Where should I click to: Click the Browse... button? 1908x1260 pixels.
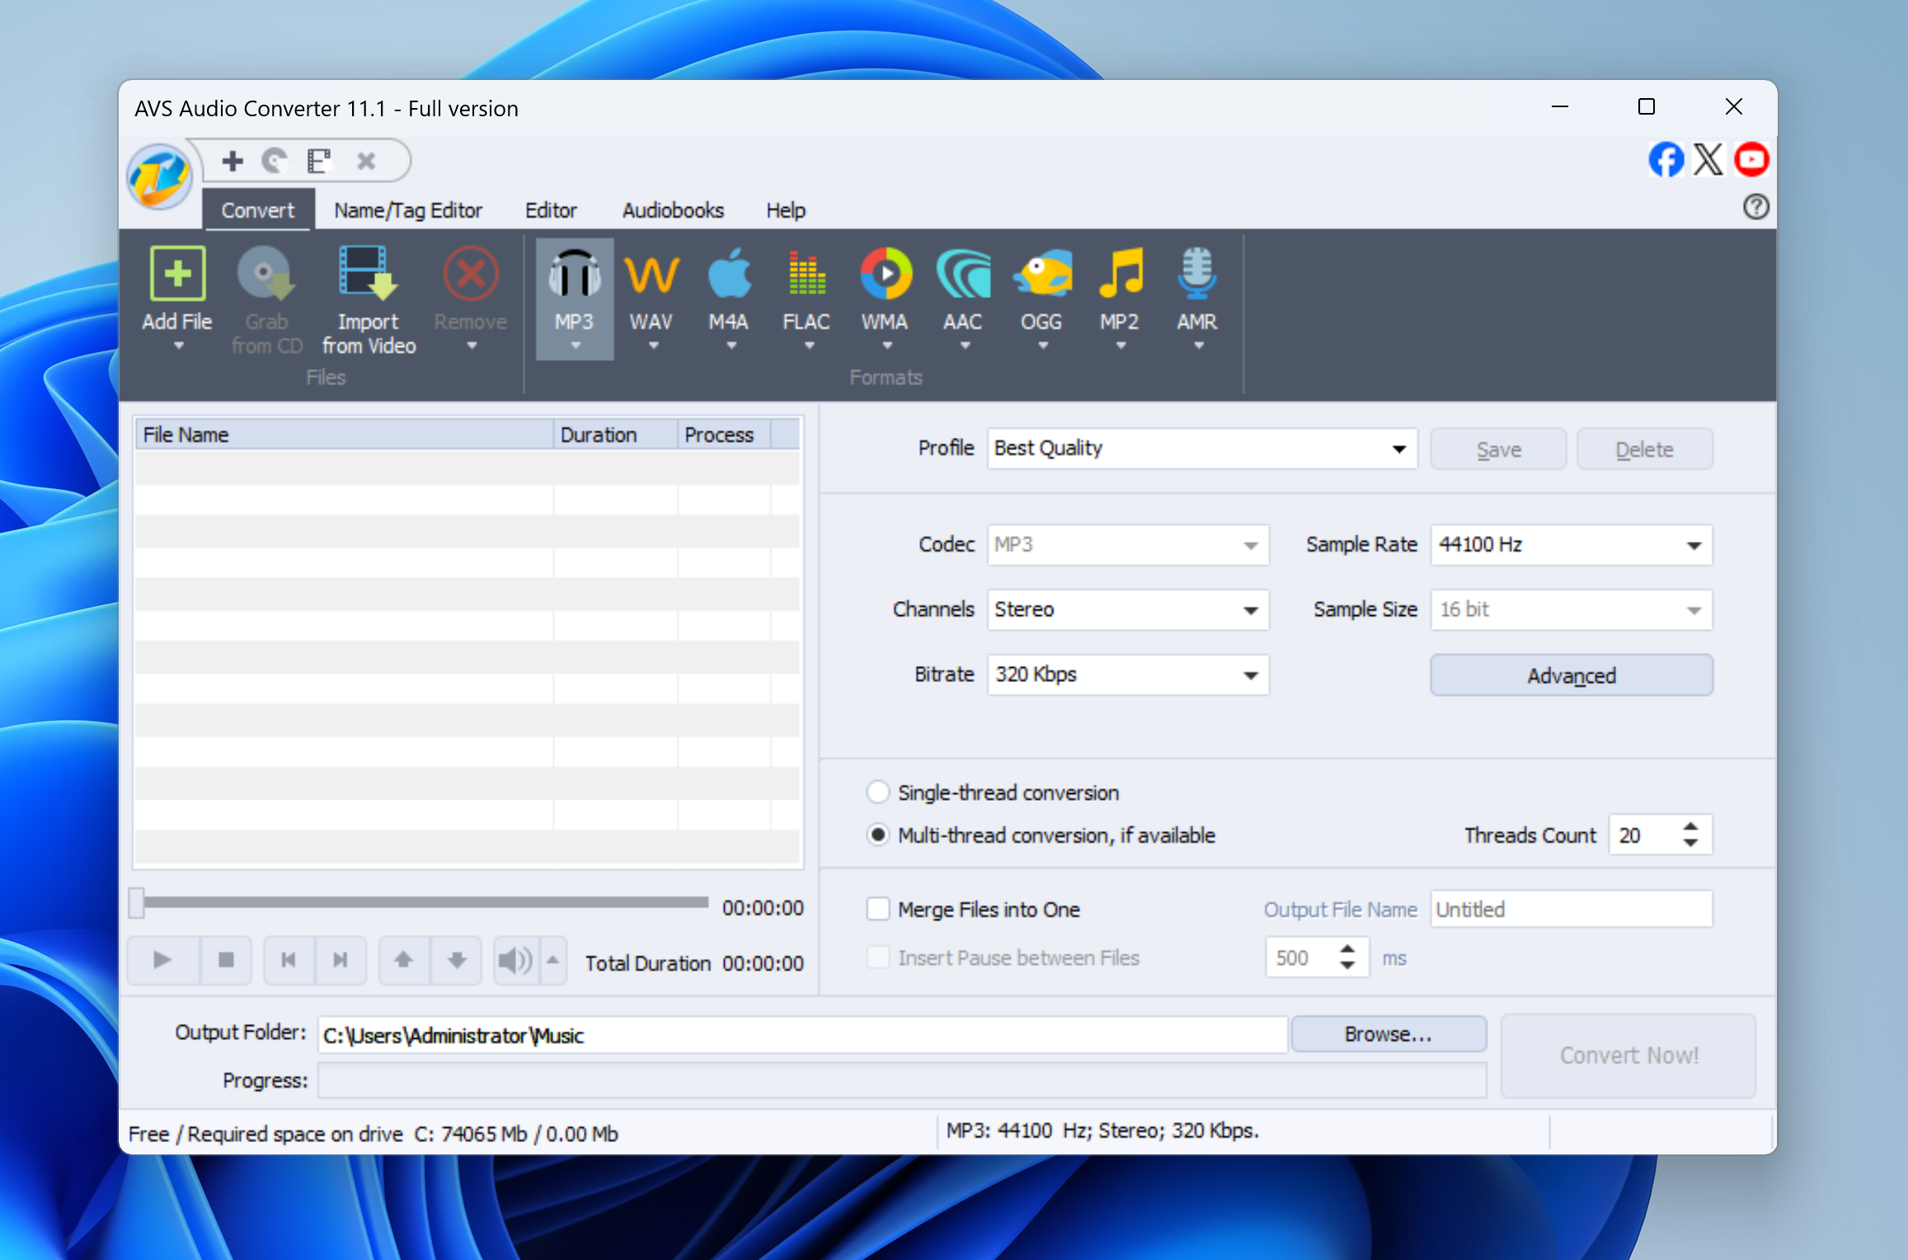(1389, 1034)
